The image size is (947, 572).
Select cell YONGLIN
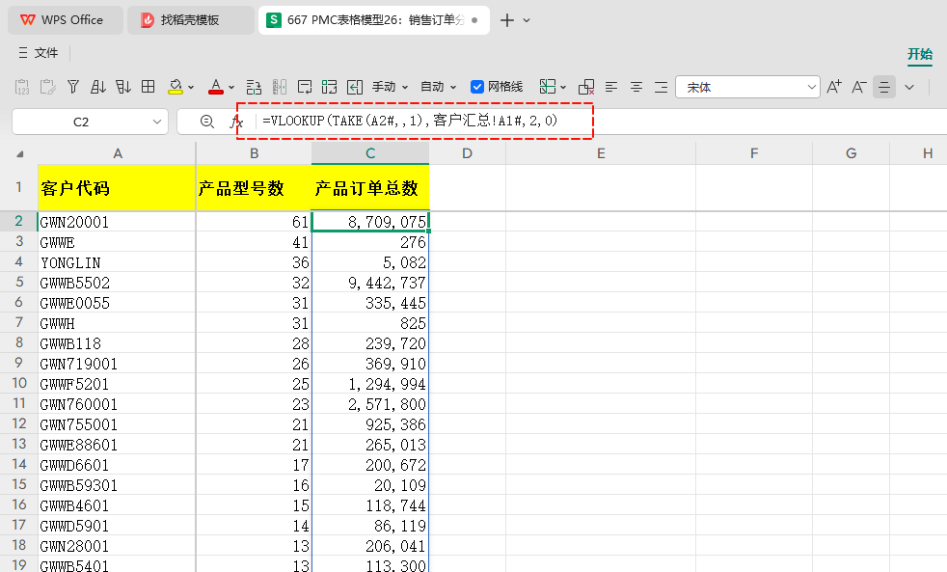[x=117, y=262]
